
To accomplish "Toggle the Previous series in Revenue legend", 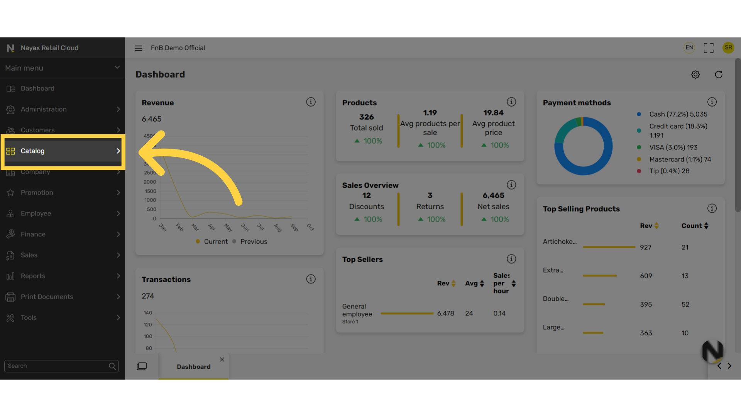I will pos(250,241).
